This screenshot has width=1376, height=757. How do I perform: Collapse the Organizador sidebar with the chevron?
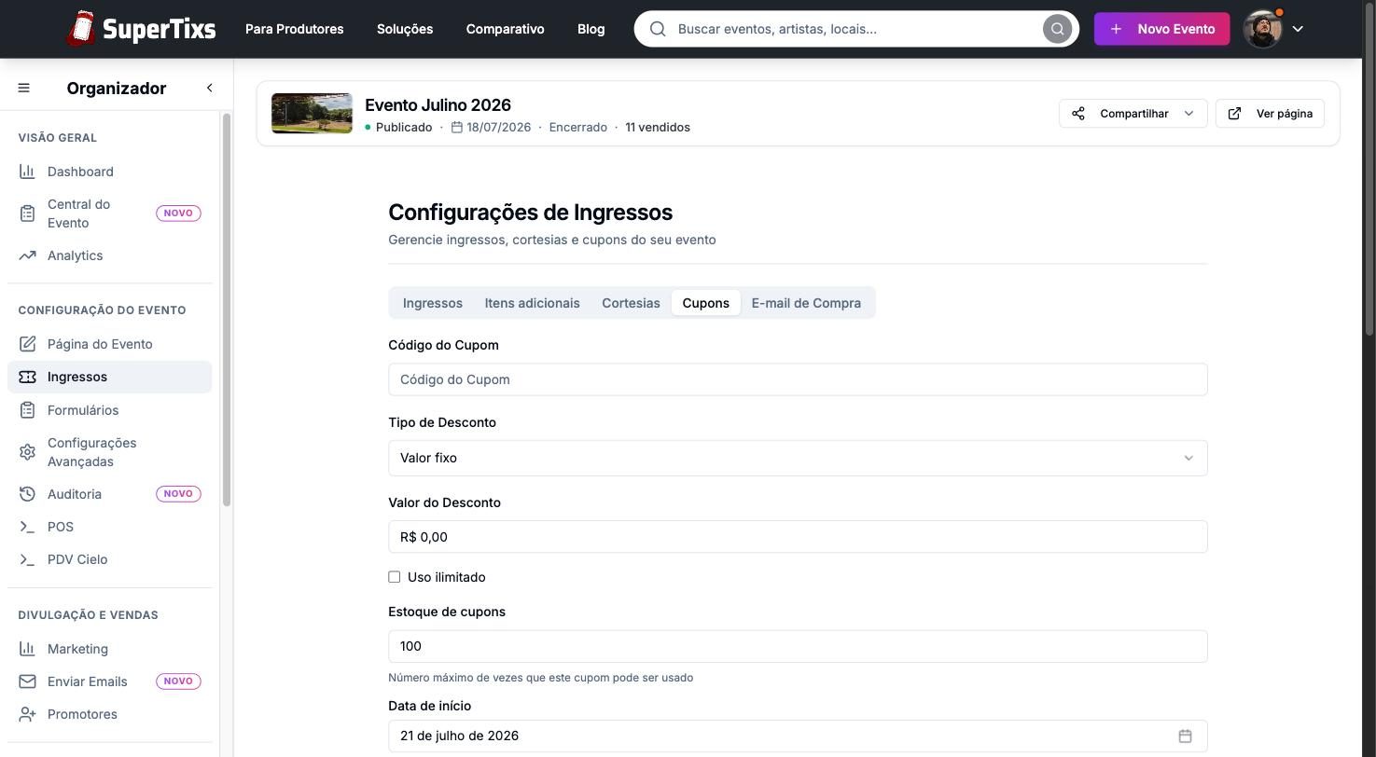(209, 88)
